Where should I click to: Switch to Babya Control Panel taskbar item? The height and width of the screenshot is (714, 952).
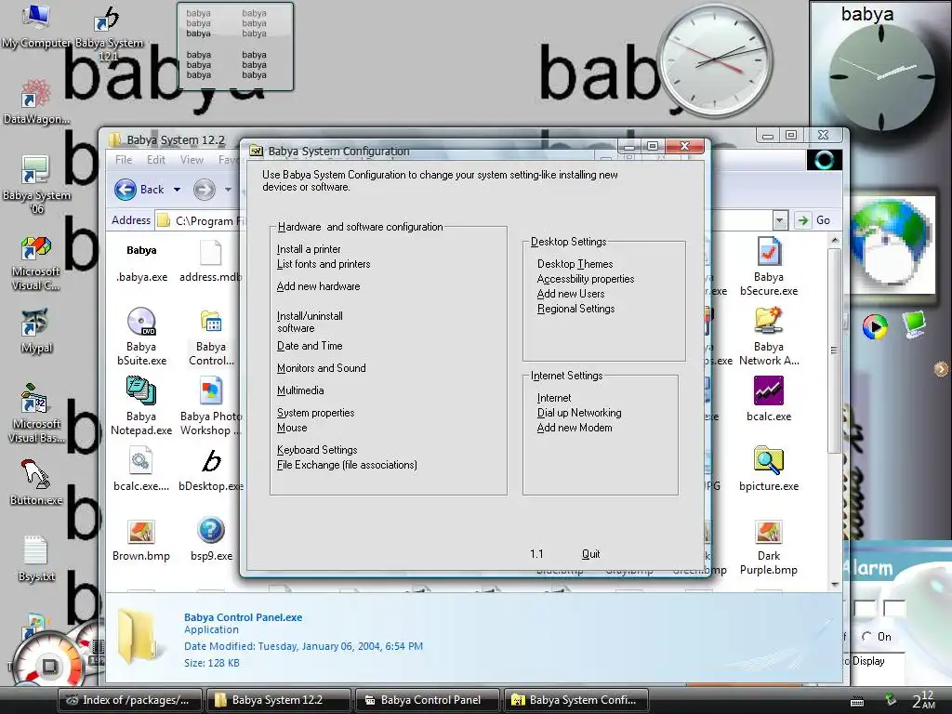tap(428, 700)
